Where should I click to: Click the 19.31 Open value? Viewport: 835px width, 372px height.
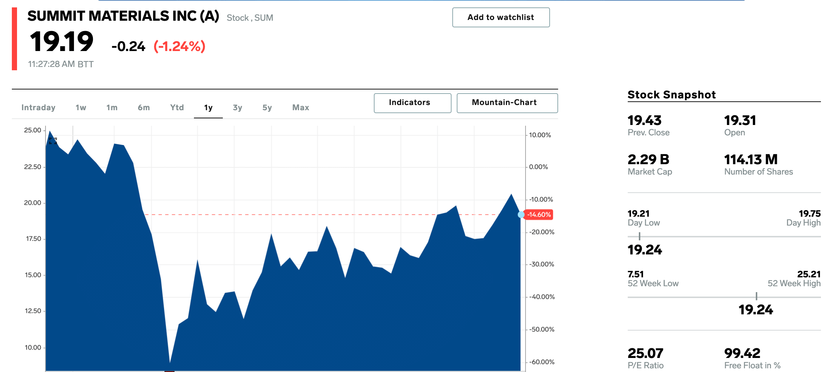pos(740,121)
